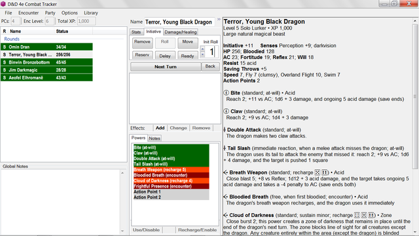Open the Notes tab
Image resolution: width=419 pixels, height=236 pixels.
tap(155, 138)
